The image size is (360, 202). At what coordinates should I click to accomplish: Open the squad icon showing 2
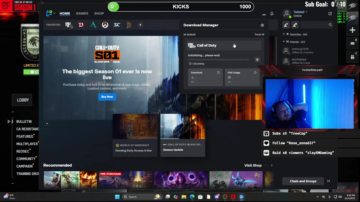pos(352,57)
